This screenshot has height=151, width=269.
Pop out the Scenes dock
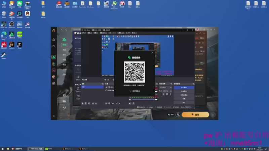(x=103, y=84)
